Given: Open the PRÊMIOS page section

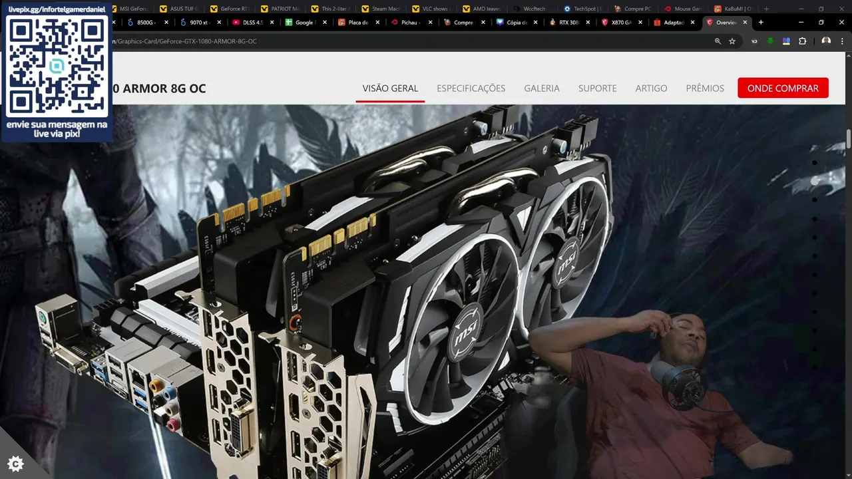Looking at the screenshot, I should (x=705, y=88).
